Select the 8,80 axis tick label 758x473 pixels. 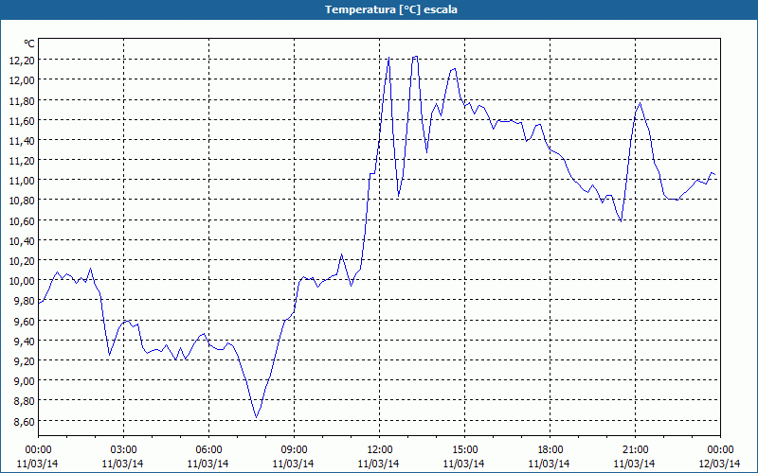(x=24, y=401)
